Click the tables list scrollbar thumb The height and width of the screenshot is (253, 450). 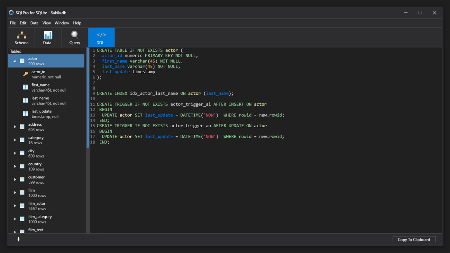point(88,98)
